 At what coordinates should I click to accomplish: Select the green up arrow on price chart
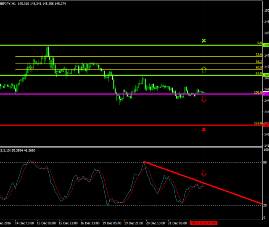coord(204,70)
